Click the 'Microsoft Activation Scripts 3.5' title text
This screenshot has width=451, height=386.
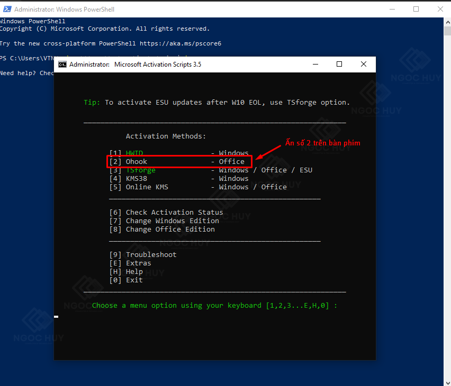pos(158,65)
